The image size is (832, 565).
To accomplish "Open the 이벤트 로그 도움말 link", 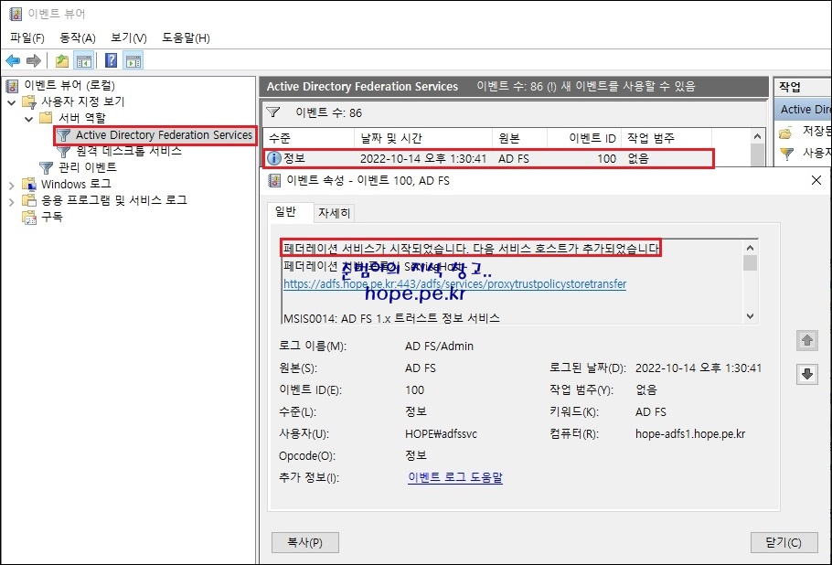I will (455, 477).
